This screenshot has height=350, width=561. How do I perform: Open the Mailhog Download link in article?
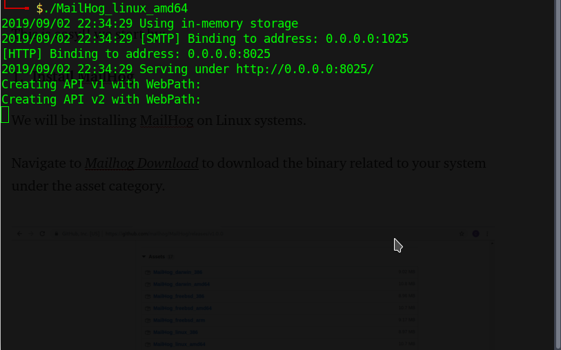tap(141, 163)
